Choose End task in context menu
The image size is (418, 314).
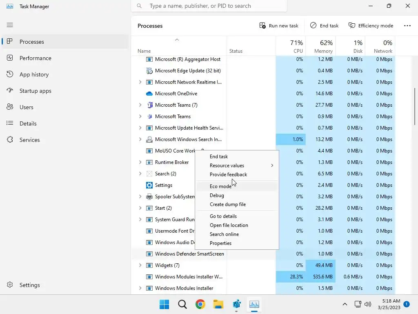[x=237, y=157]
